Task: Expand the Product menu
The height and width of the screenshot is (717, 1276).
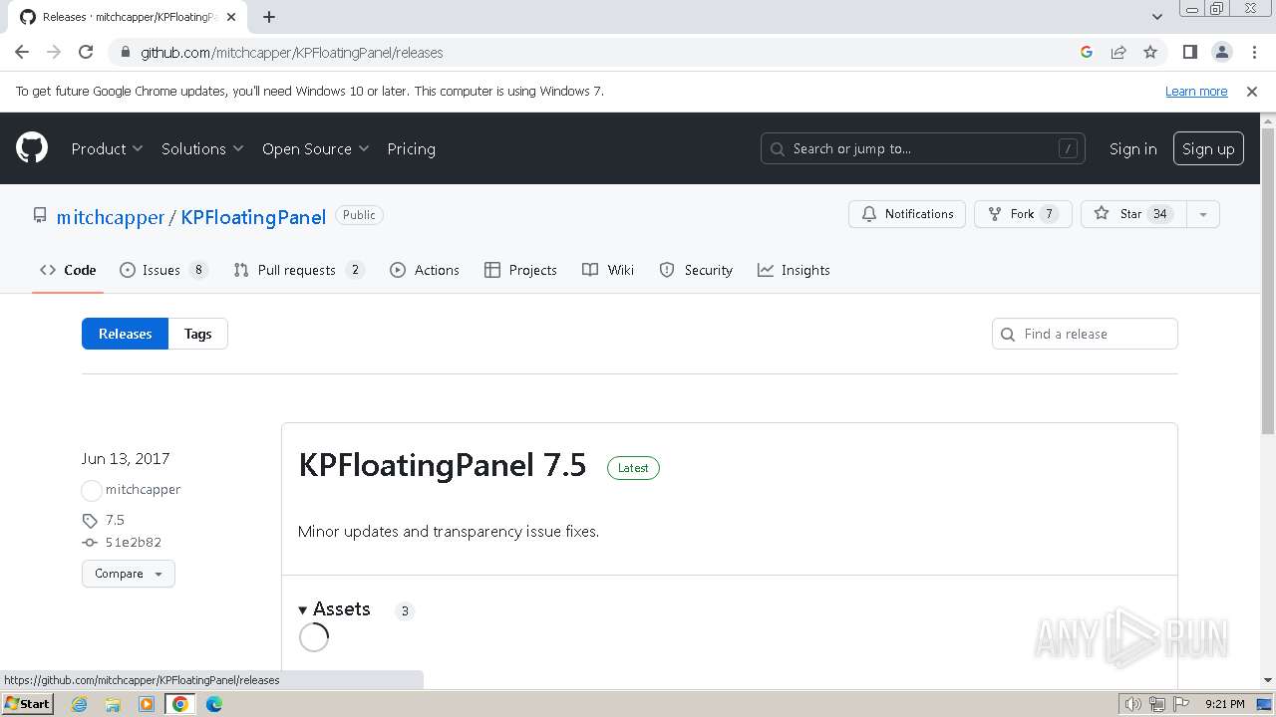Action: click(x=107, y=148)
